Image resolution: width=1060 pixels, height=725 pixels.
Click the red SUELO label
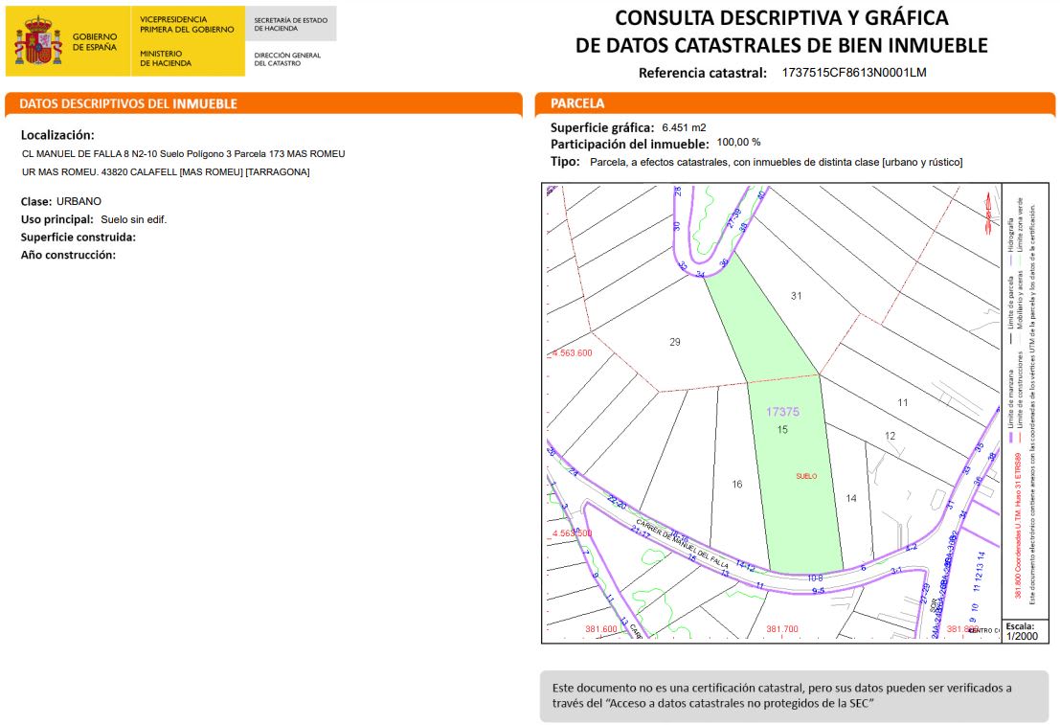806,476
